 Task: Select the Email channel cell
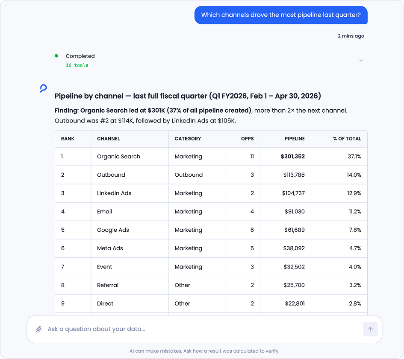click(130, 212)
